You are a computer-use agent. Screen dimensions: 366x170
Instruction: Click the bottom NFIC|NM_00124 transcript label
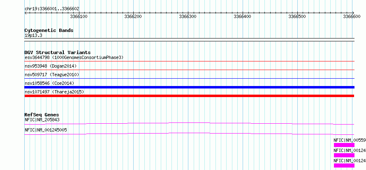pyautogui.click(x=350, y=161)
